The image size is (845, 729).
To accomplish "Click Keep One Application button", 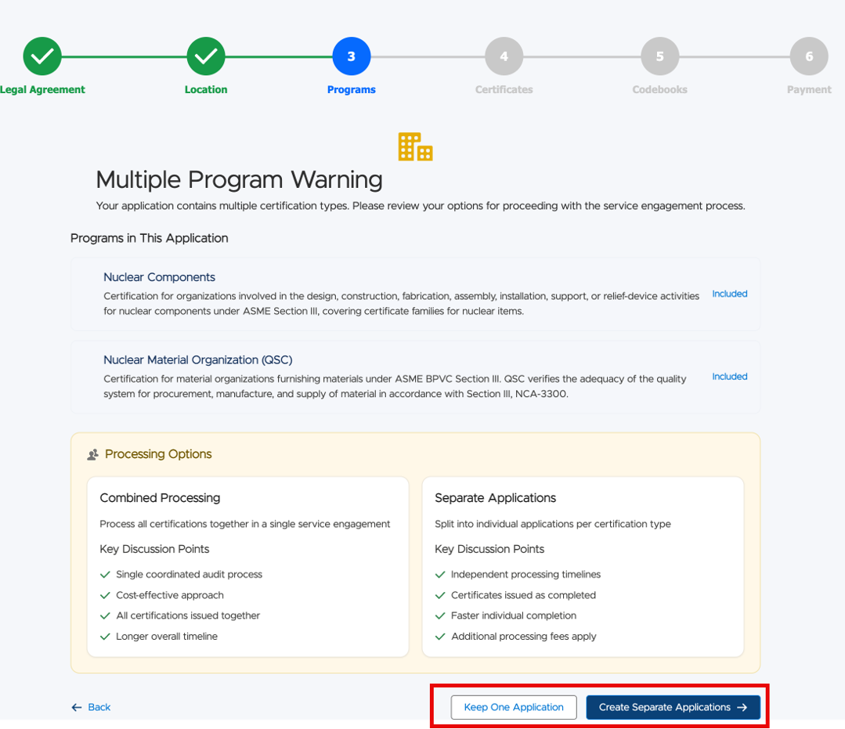I will 514,707.
